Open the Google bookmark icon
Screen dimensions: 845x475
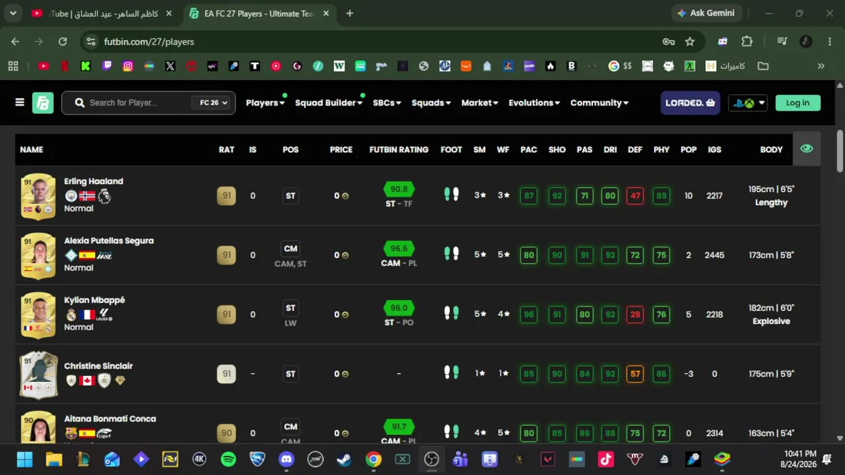(x=614, y=66)
